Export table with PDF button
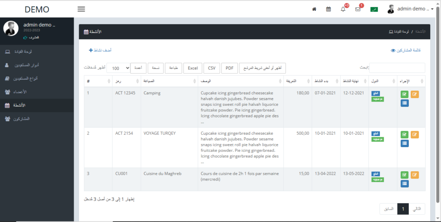 (230, 68)
